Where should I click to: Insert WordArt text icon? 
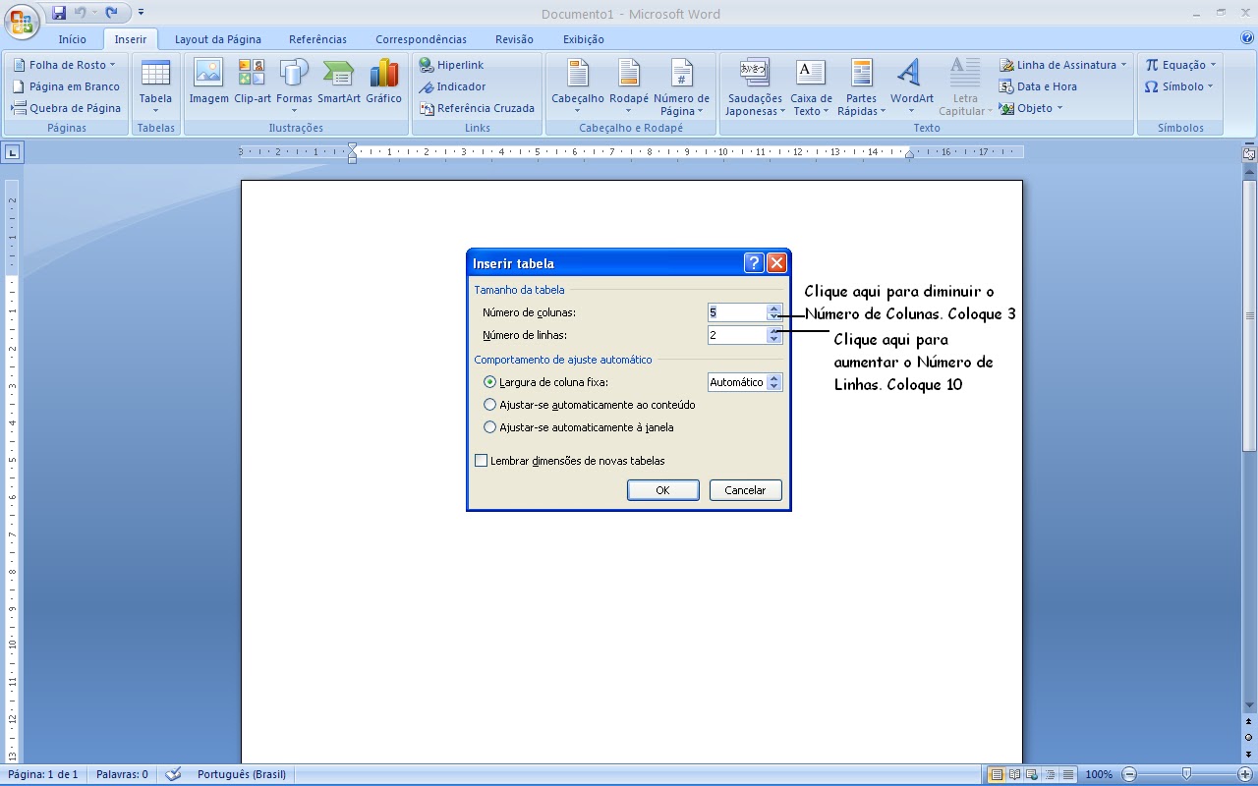coord(911,73)
